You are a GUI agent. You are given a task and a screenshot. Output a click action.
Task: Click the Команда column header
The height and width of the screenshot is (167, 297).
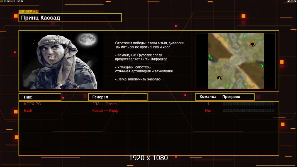pos(208,97)
